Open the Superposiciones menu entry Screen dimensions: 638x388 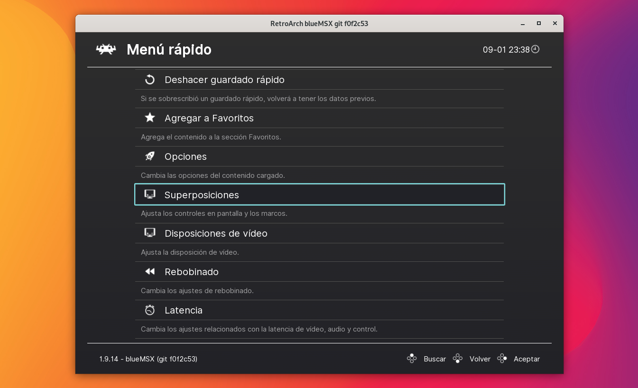pos(319,194)
